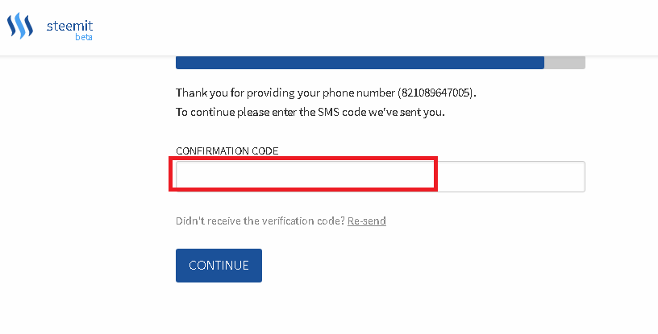This screenshot has width=658, height=334.
Task: Click the "To continue please enter" instruction line
Action: [x=310, y=113]
